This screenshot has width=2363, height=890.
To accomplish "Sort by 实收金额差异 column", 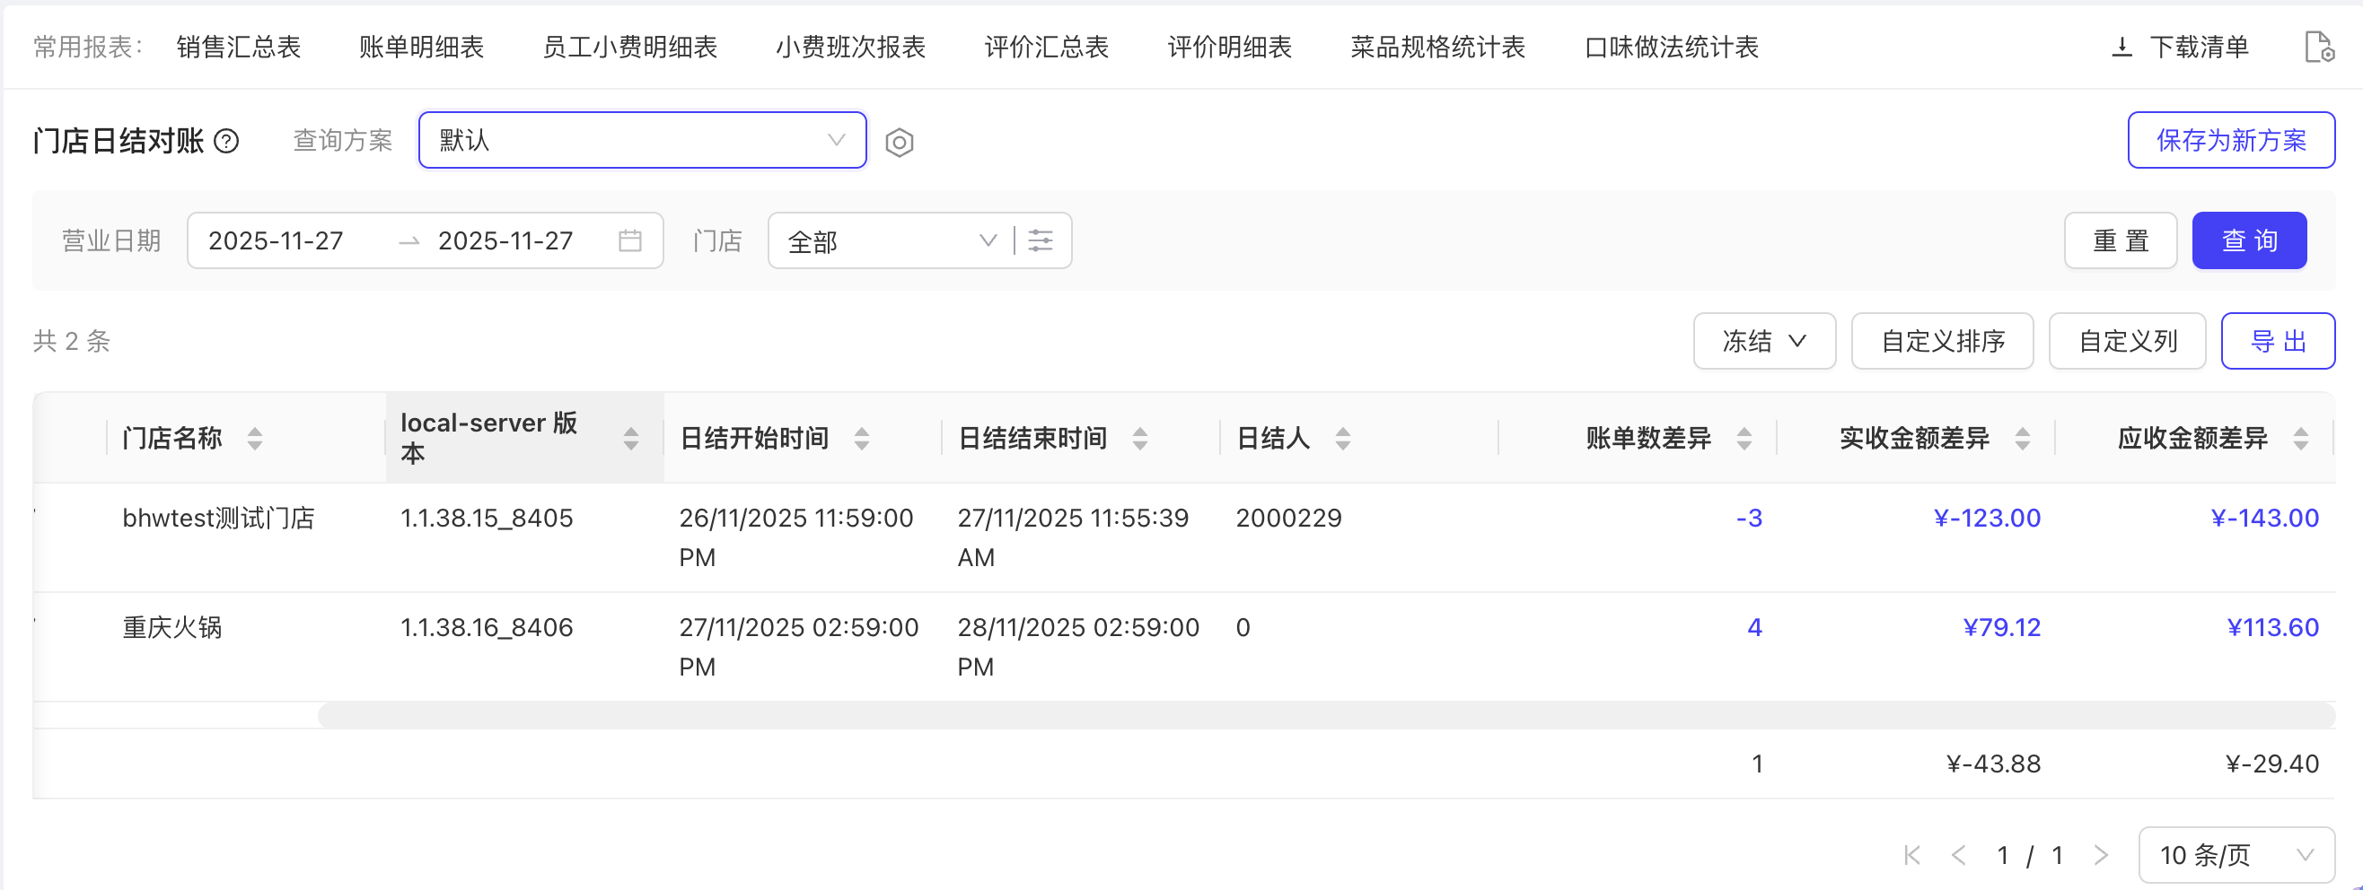I will pyautogui.click(x=2022, y=439).
